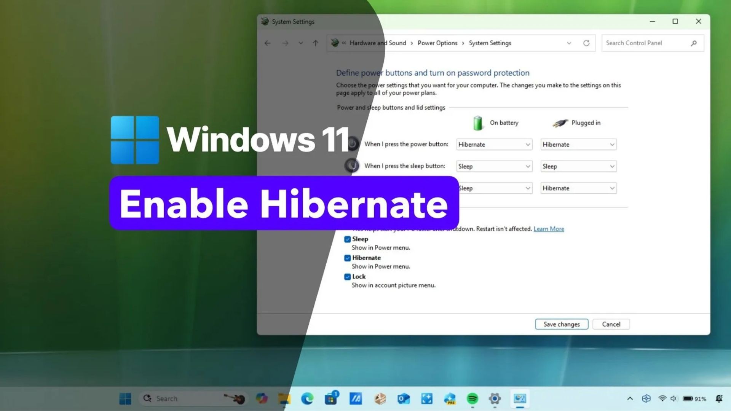Image resolution: width=731 pixels, height=411 pixels.
Task: Toggle the Hibernate checkbox
Action: 347,258
